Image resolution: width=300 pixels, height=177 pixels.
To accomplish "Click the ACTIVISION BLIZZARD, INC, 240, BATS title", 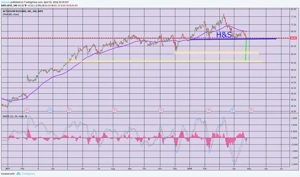I will pyautogui.click(x=23, y=11).
